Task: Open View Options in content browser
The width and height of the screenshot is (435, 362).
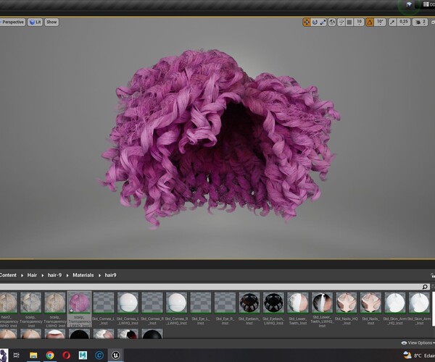Action: click(418, 343)
